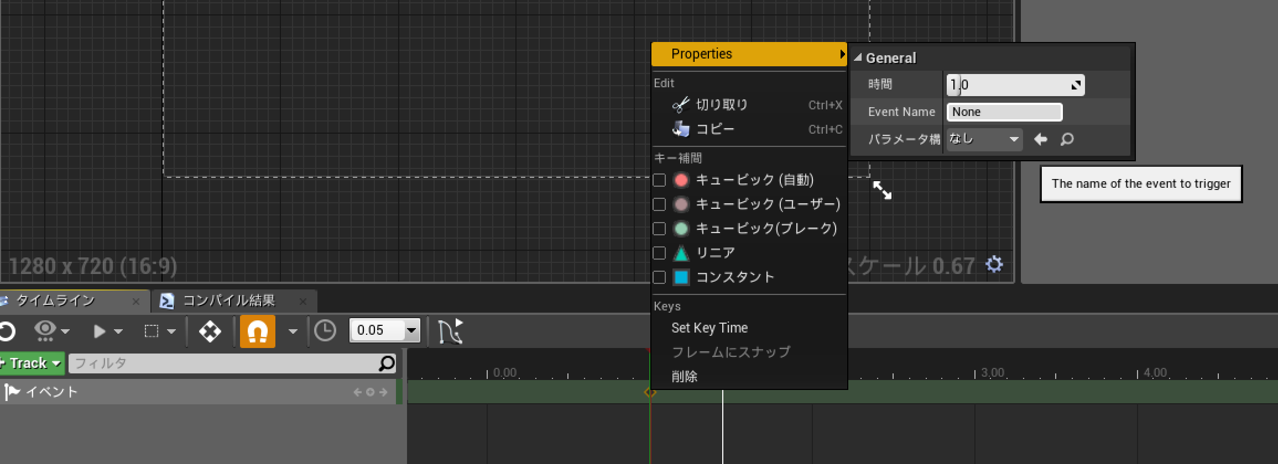Viewport: 1278px width, 464px height.
Task: Toggle the eye view options icon
Action: (x=45, y=330)
